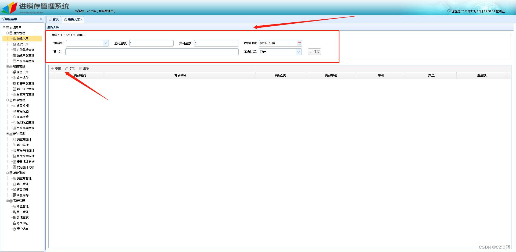Click the 商品名称 column header
Screen dimensions: 516x252
point(180,75)
